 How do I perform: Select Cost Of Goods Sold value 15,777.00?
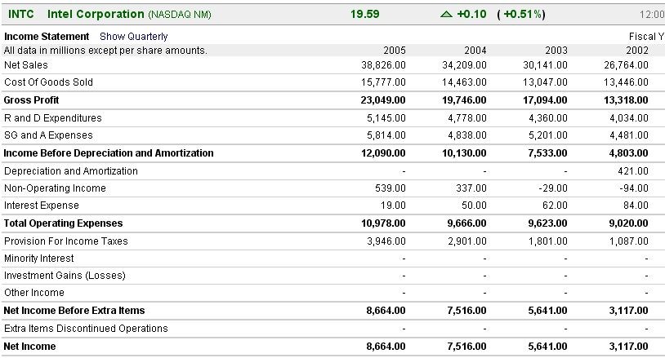[x=383, y=82]
